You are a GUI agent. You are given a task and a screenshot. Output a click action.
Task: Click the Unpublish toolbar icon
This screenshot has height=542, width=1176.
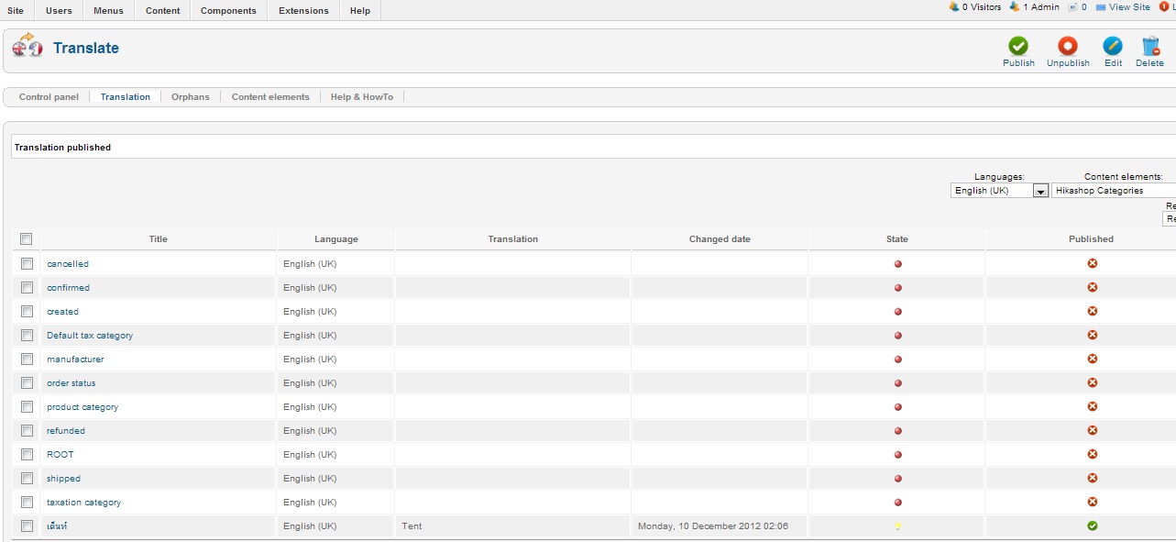1068,46
